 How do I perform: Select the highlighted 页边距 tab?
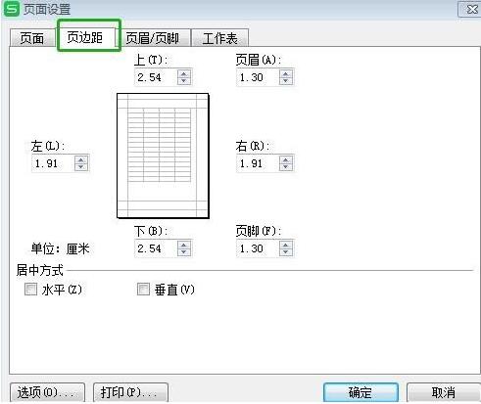pyautogui.click(x=85, y=37)
